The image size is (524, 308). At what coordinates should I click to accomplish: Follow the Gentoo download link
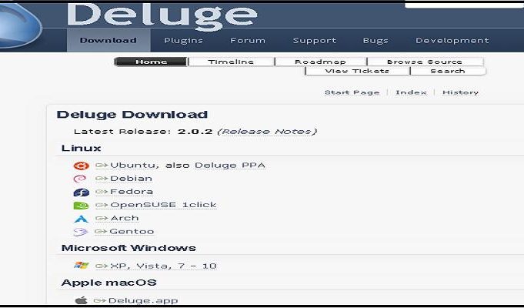click(125, 232)
